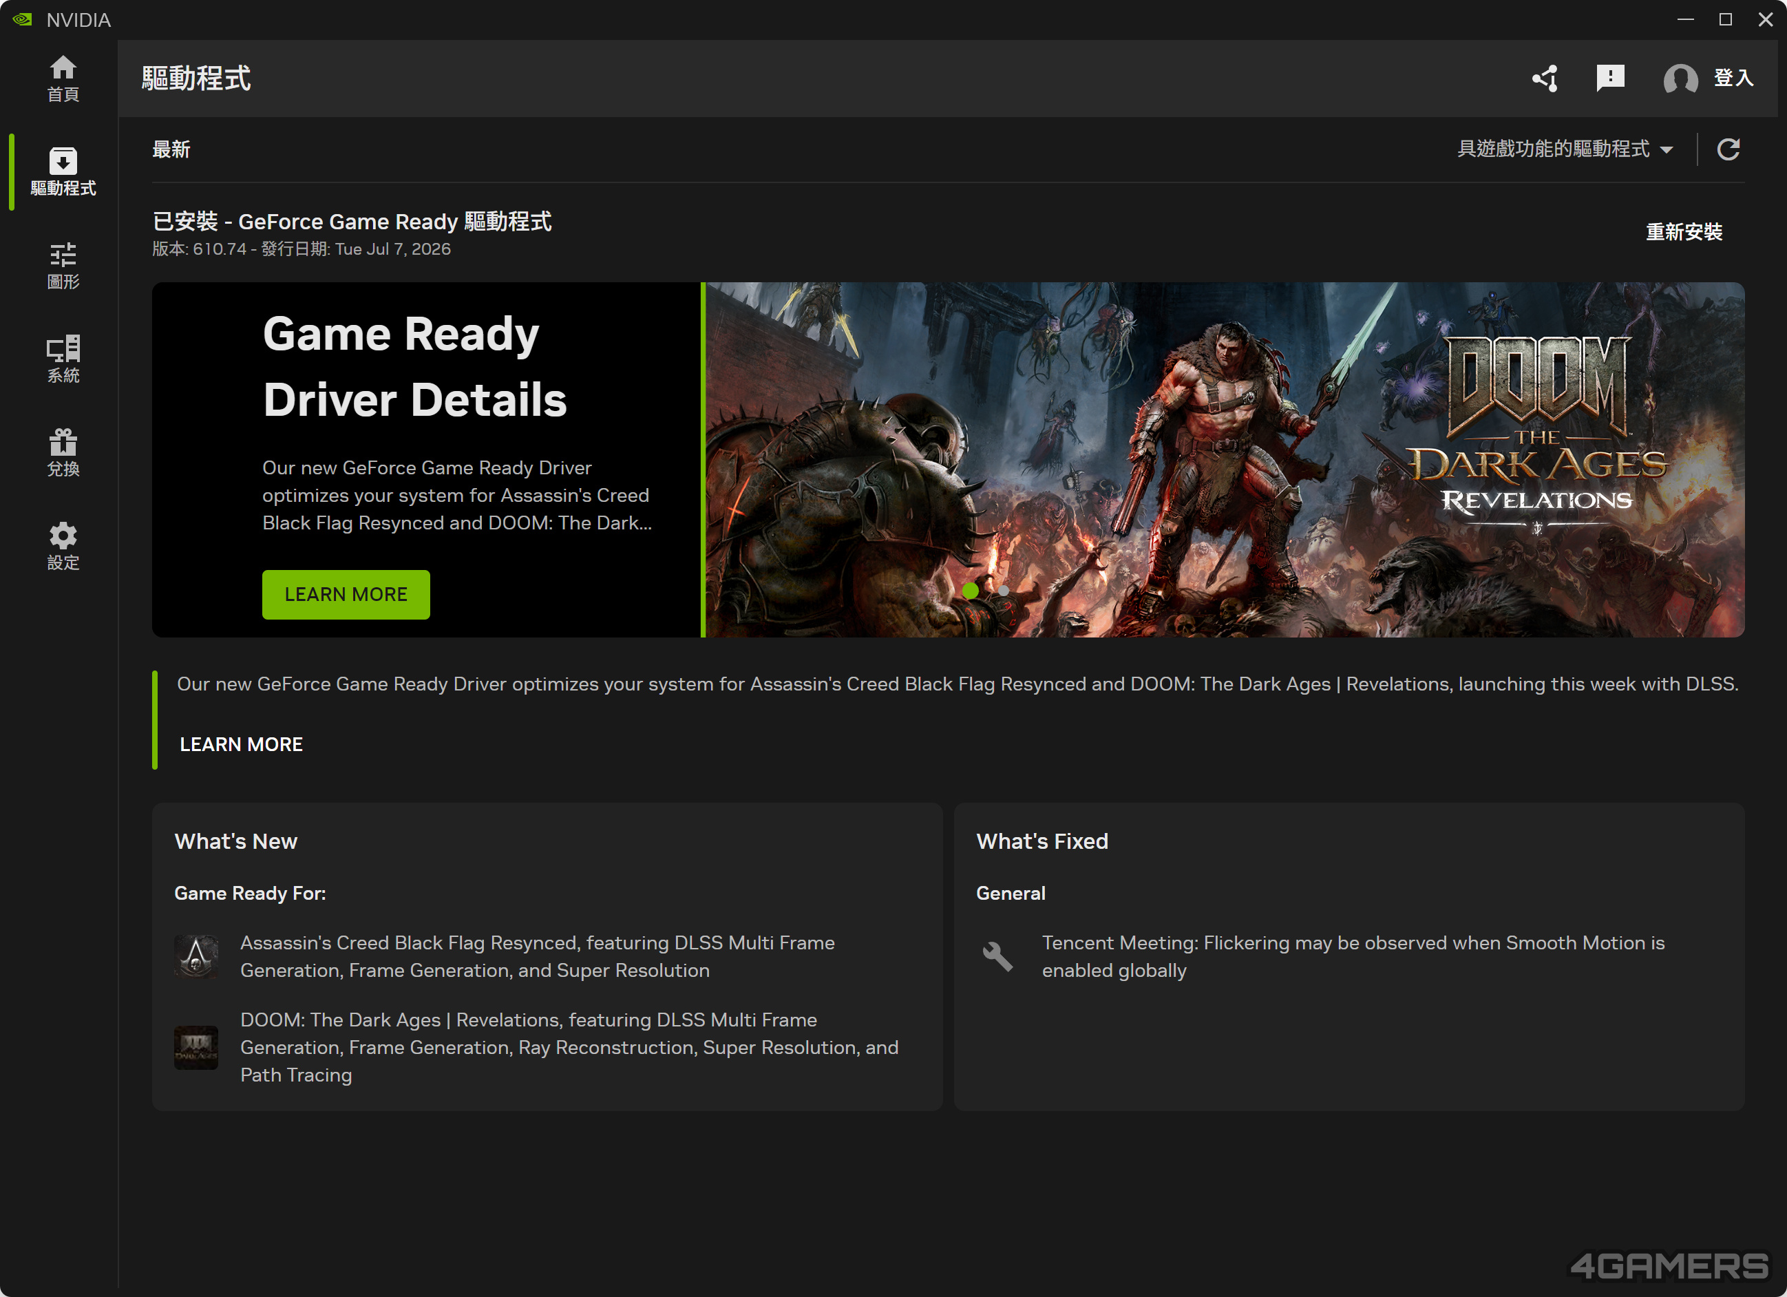Click the white LEARN MORE text link
Image resolution: width=1787 pixels, height=1297 pixels.
241,744
